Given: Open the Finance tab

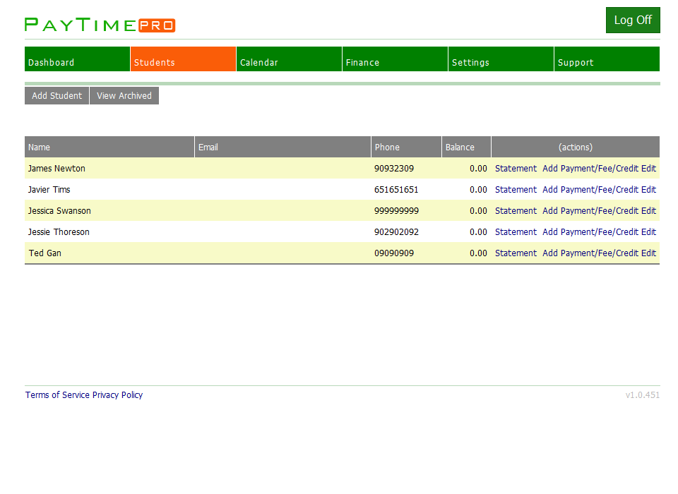Looking at the screenshot, I should 395,59.
